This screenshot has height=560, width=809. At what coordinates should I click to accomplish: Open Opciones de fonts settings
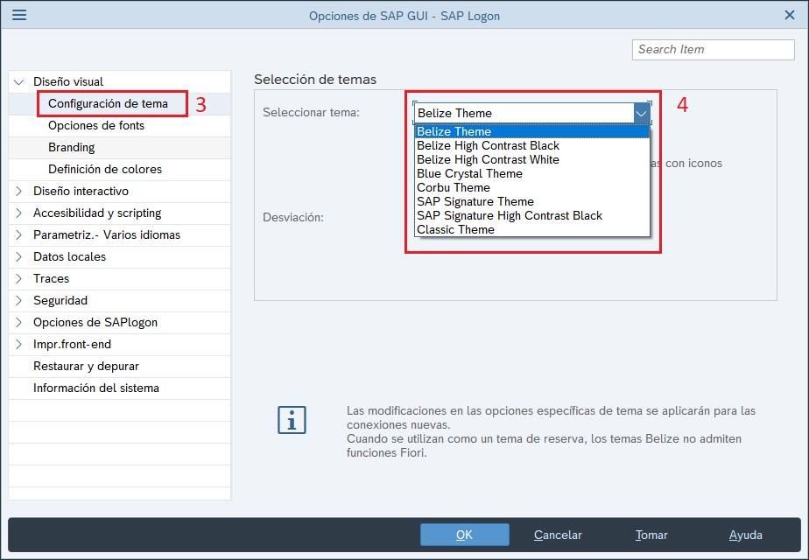click(96, 125)
